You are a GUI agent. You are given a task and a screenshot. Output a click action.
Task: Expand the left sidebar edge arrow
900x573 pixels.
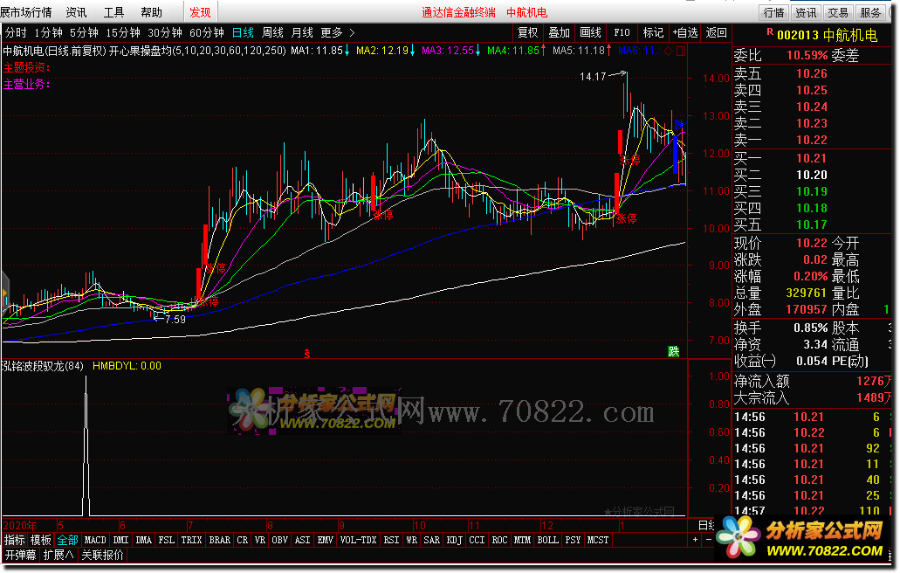point(4,294)
